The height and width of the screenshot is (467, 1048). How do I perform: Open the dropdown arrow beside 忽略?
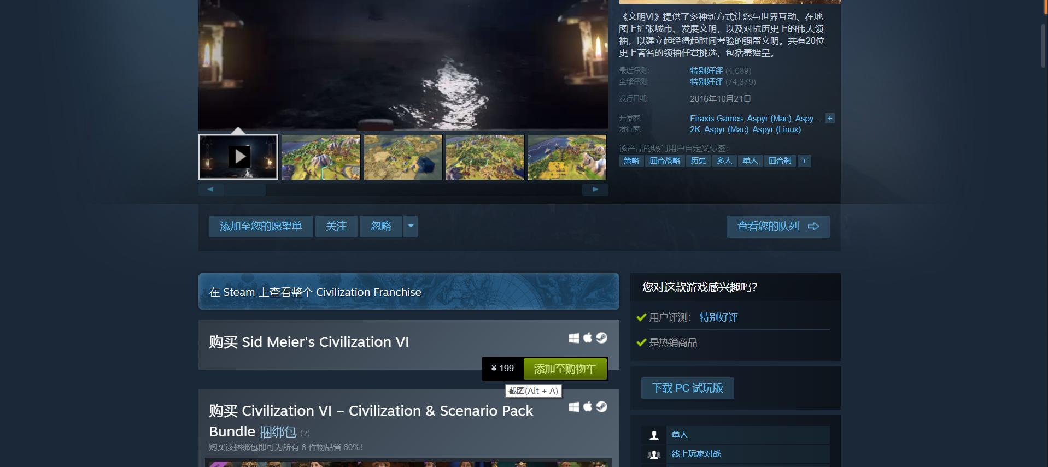(411, 226)
